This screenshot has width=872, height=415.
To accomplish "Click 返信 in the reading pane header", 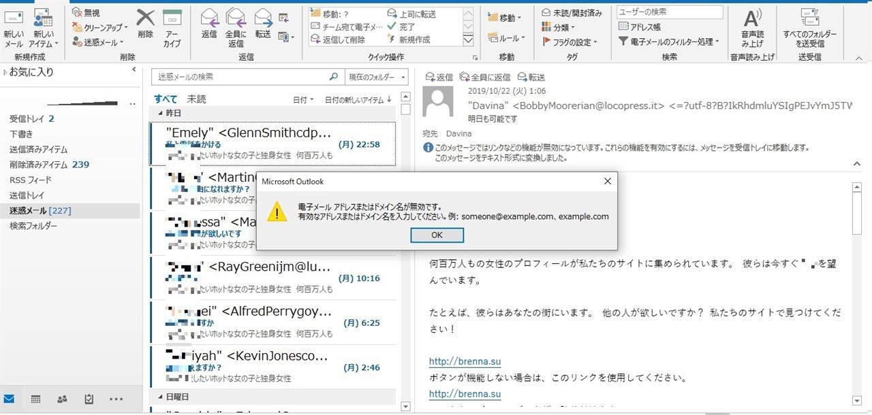I will click(x=438, y=77).
